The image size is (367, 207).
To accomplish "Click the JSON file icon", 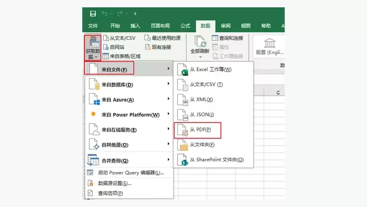I will (182, 115).
